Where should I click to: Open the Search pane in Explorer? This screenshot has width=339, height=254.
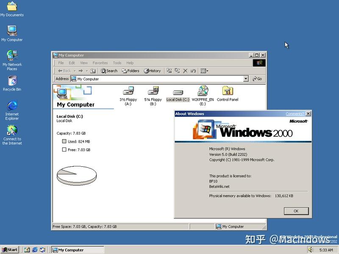109,70
